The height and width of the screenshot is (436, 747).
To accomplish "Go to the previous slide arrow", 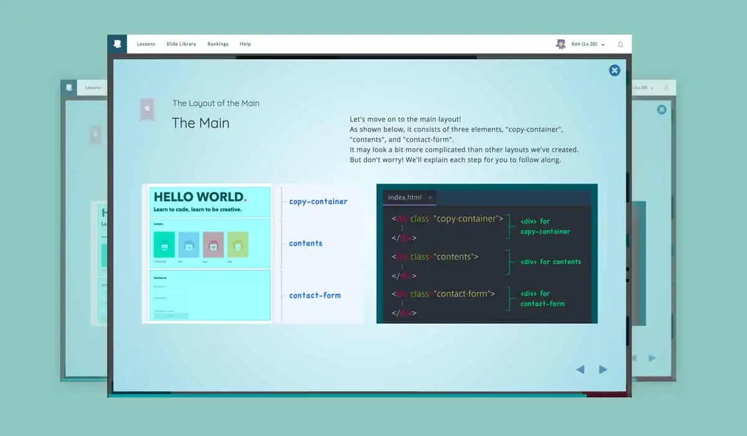I will coord(580,369).
